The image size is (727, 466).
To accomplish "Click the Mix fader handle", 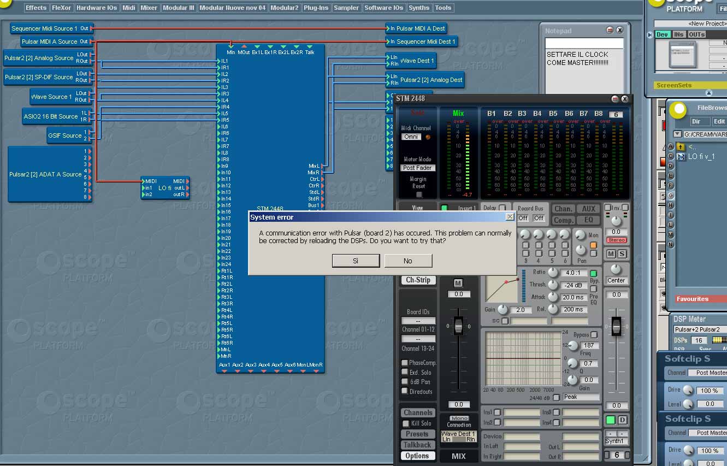I will click(x=459, y=326).
